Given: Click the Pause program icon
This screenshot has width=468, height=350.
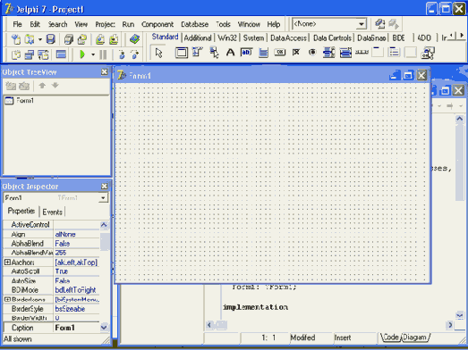Looking at the screenshot, I should click(103, 54).
